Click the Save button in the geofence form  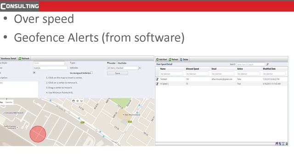coord(118,73)
